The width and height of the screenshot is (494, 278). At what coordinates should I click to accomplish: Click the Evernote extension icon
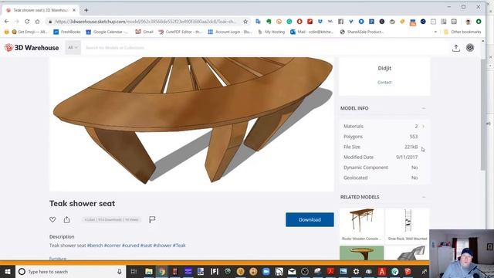[269, 22]
